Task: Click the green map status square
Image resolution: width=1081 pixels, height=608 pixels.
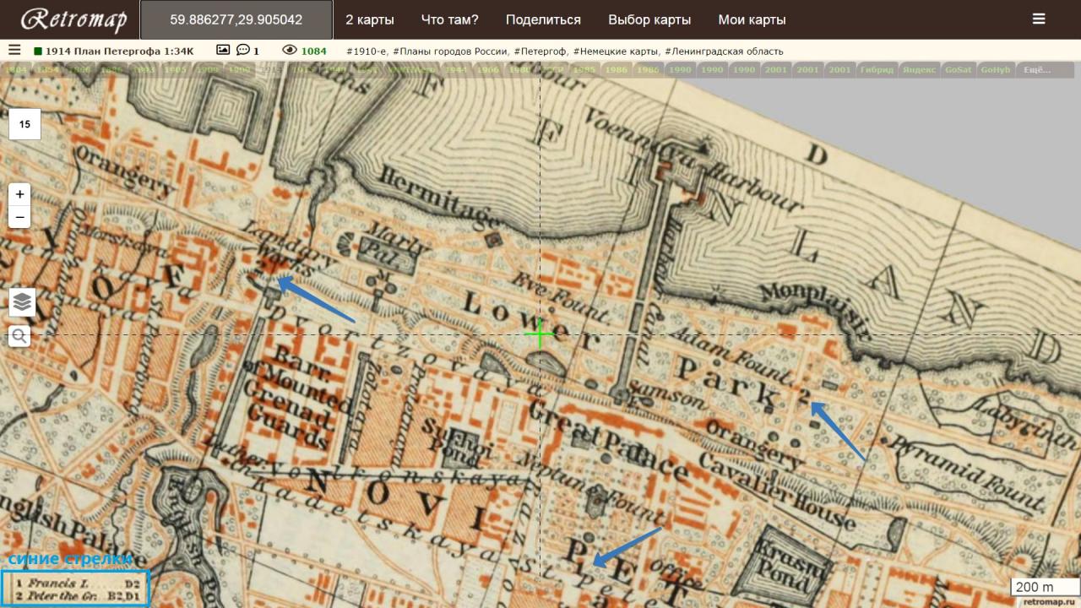Action: coord(38,52)
